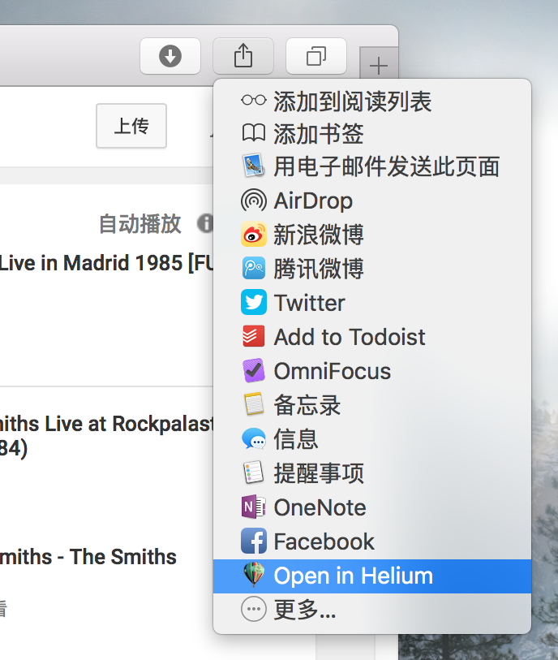
Task: Send page to OneNote
Action: coord(372,507)
